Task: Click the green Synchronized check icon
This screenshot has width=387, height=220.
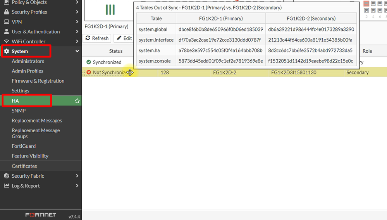Action: [x=89, y=62]
